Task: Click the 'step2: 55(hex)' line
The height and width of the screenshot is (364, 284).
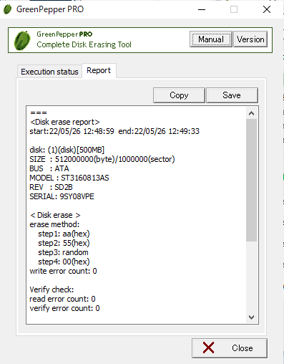Action: [x=64, y=243]
